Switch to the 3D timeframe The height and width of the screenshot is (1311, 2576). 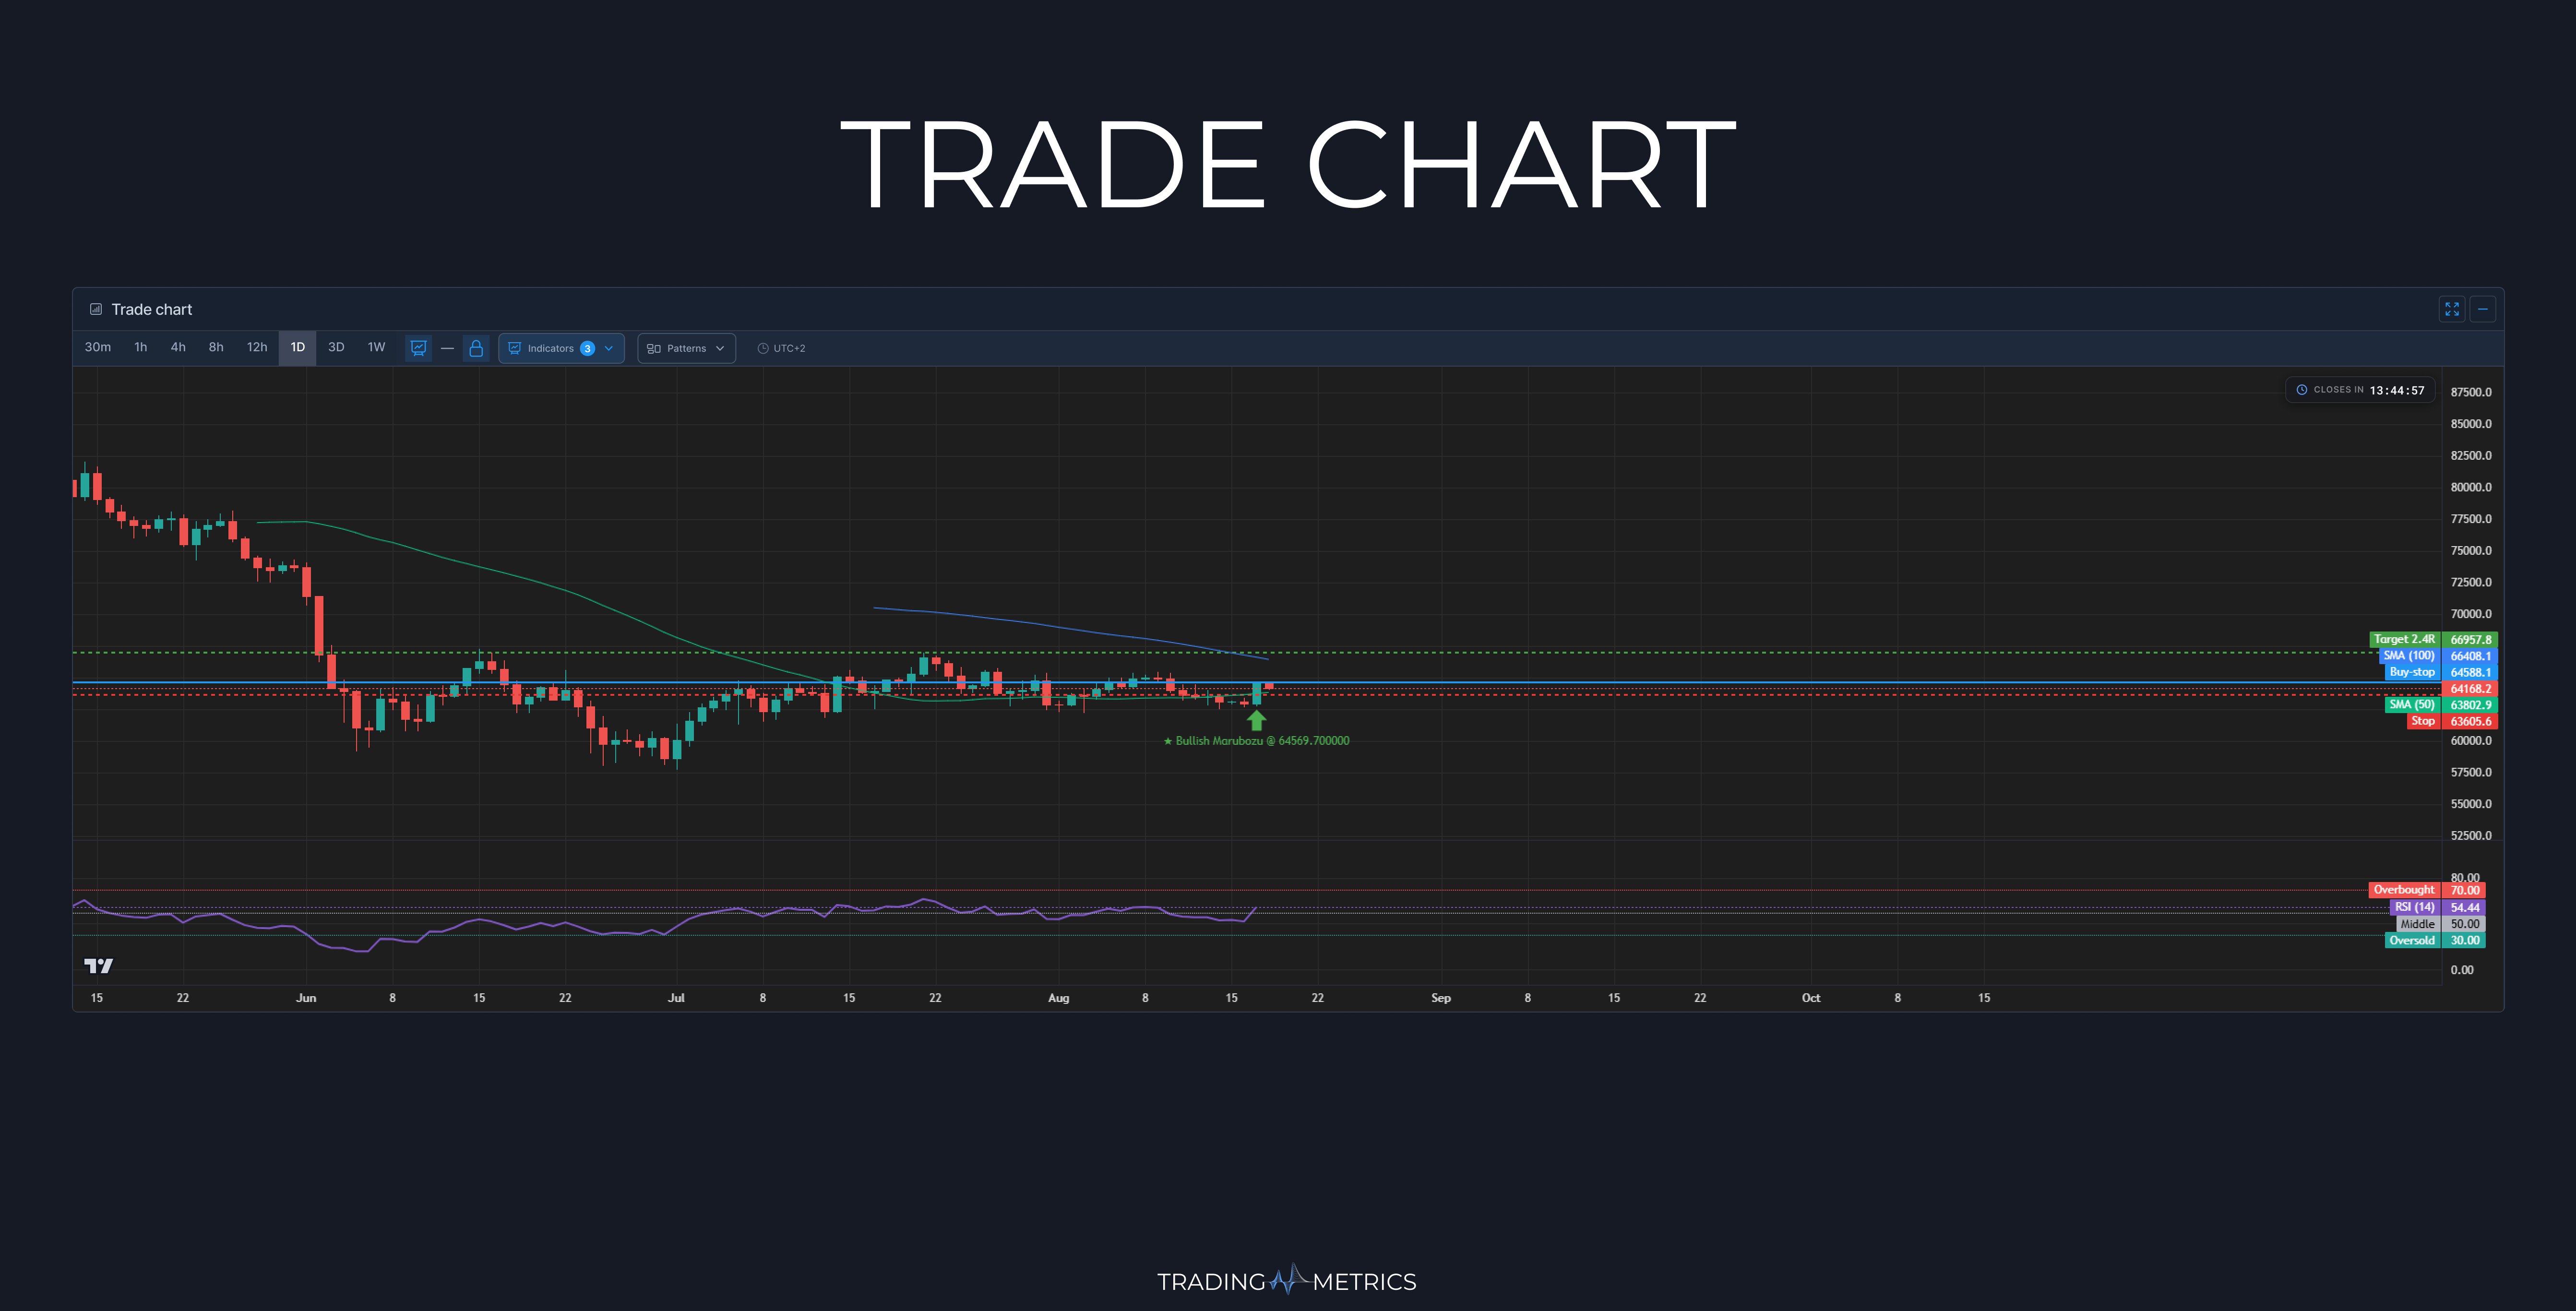click(336, 347)
